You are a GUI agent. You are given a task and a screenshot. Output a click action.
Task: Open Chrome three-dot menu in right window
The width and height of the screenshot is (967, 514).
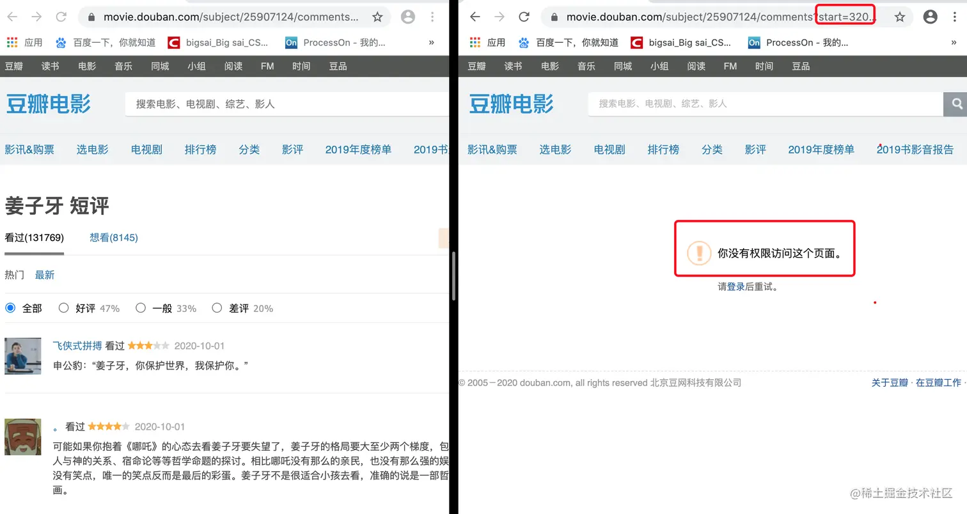955,17
